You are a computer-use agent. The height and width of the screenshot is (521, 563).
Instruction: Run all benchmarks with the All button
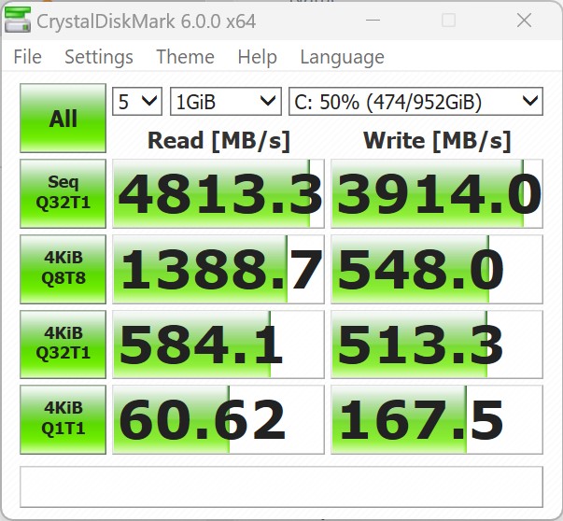pyautogui.click(x=63, y=119)
